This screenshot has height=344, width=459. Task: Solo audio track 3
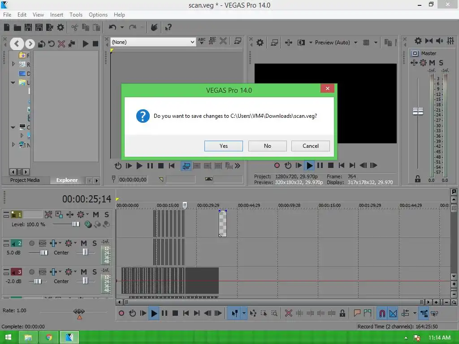95,272
